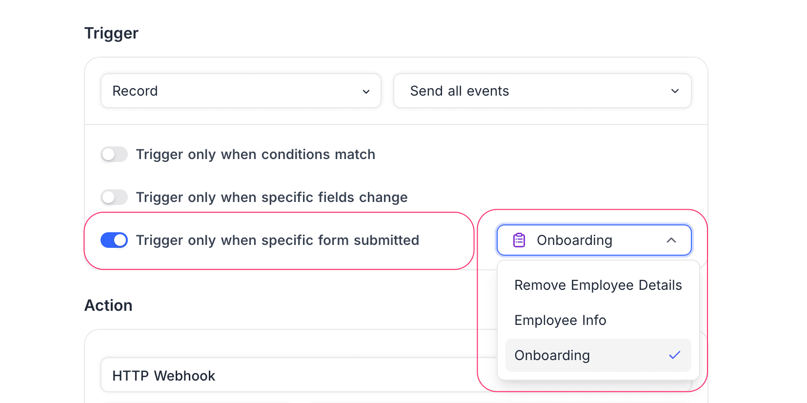
Task: Click the chevron on the Record selector
Action: [366, 91]
